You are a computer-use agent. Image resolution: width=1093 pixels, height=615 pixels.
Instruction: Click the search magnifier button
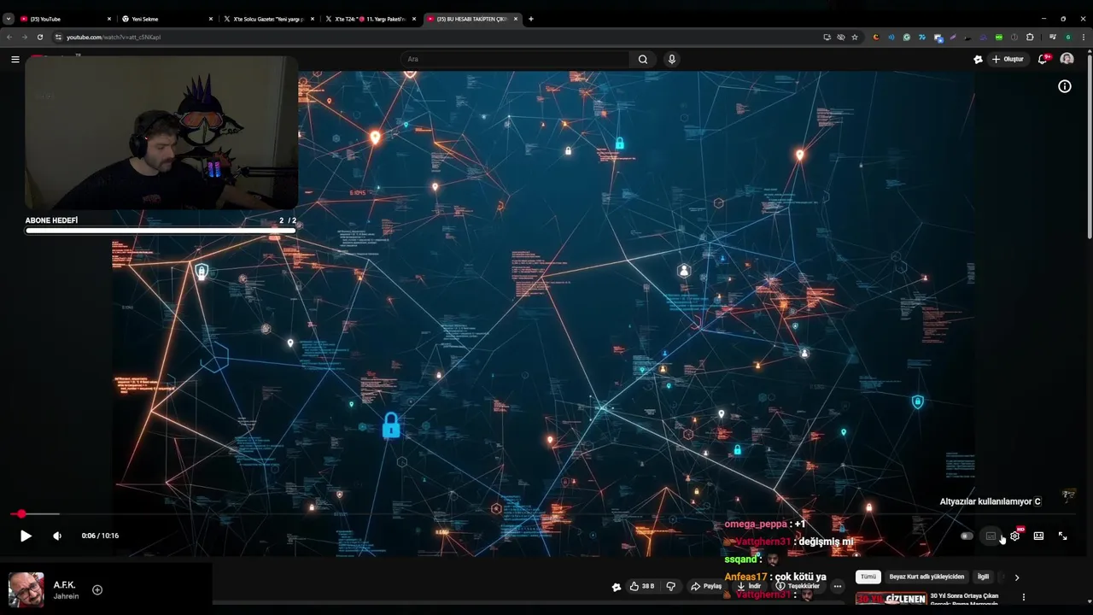[x=643, y=59]
